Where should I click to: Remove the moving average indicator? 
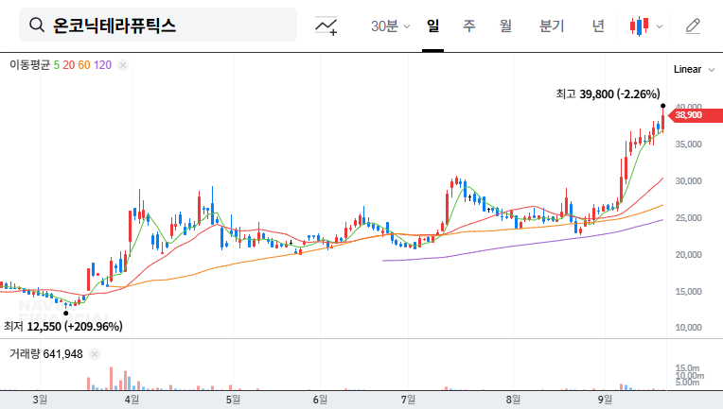click(x=123, y=65)
